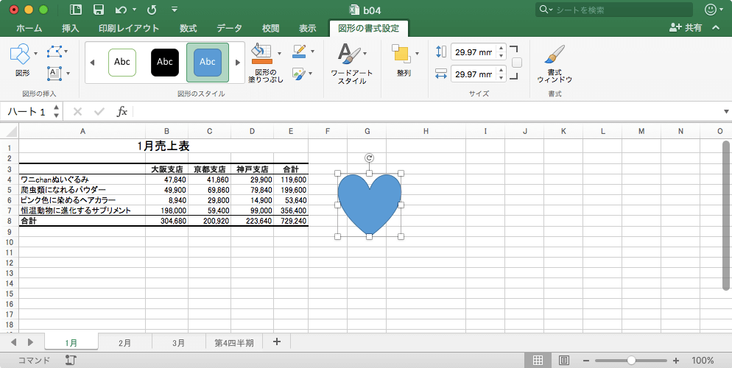Click the formula bar cancel X
Image resolution: width=732 pixels, height=368 pixels.
[x=77, y=111]
